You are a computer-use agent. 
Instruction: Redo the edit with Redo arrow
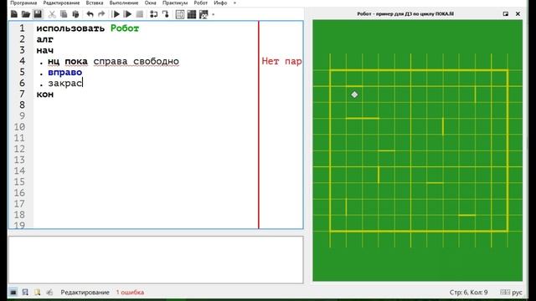(101, 14)
